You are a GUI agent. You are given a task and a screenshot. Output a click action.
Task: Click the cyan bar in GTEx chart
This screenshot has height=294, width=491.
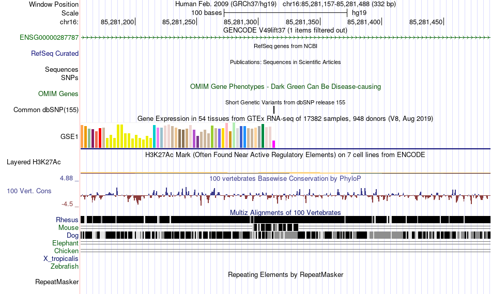(154, 136)
